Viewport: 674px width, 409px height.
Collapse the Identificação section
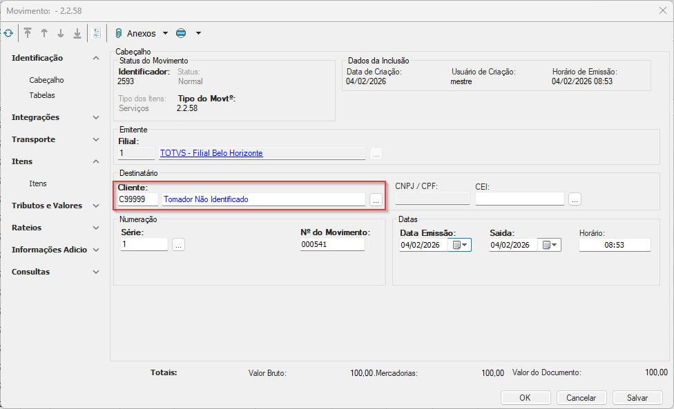96,58
